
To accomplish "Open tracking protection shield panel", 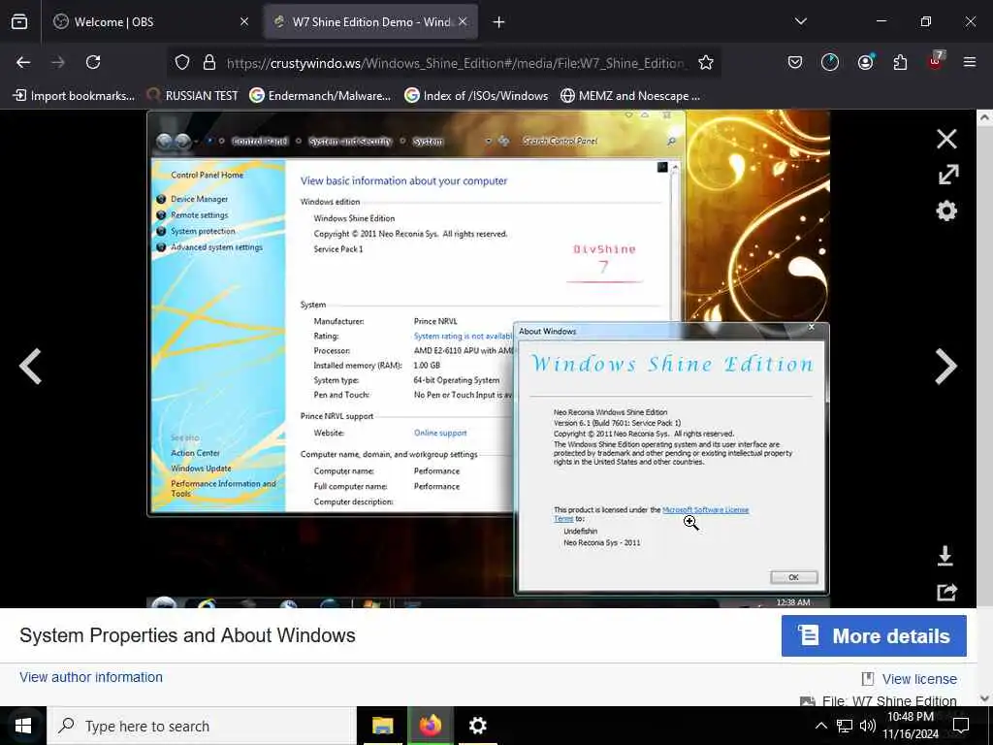I will 182,62.
